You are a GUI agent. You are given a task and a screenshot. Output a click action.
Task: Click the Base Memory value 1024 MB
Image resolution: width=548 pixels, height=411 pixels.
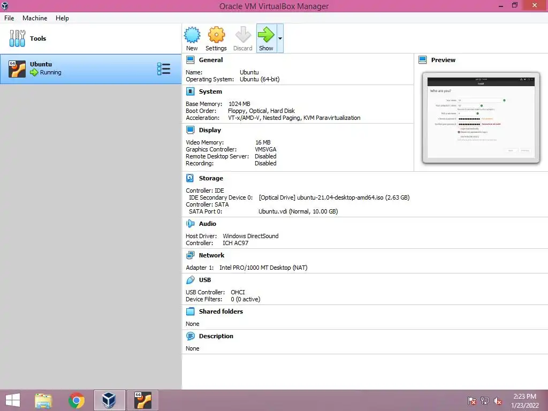pos(239,104)
